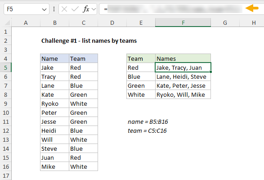Click the 'Blue' team cell beside Steve
The height and width of the screenshot is (180, 264).
click(83, 148)
